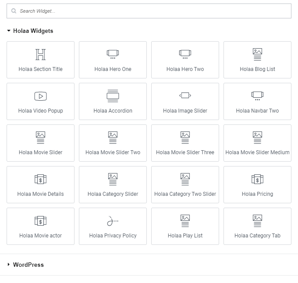Pick the Holaa Category Tab widget
The width and height of the screenshot is (298, 283).
[x=257, y=226]
